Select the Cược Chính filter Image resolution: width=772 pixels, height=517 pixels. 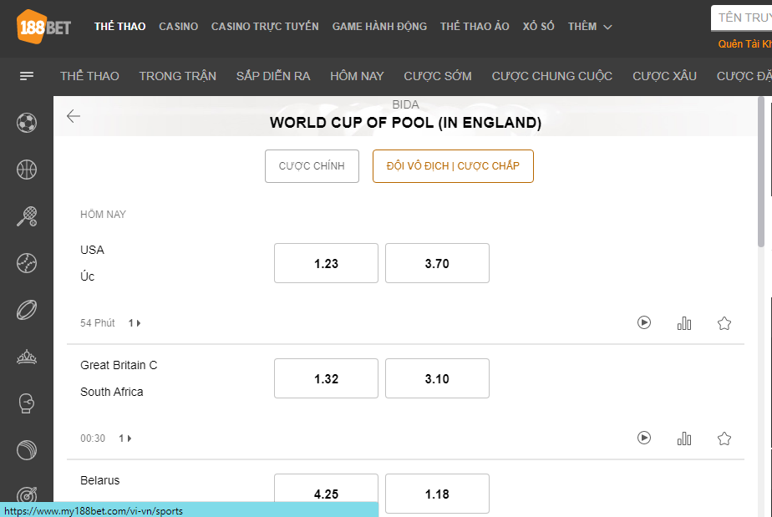312,166
